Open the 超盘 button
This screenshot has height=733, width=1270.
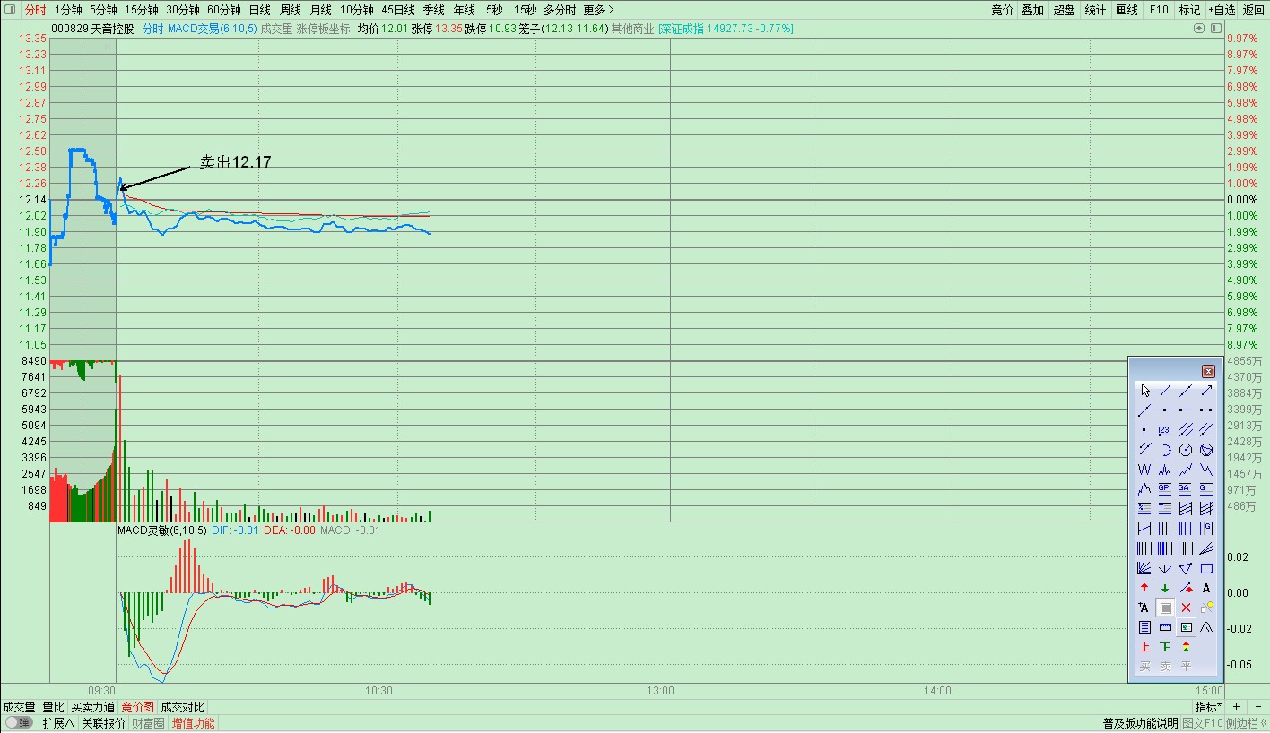[1065, 10]
